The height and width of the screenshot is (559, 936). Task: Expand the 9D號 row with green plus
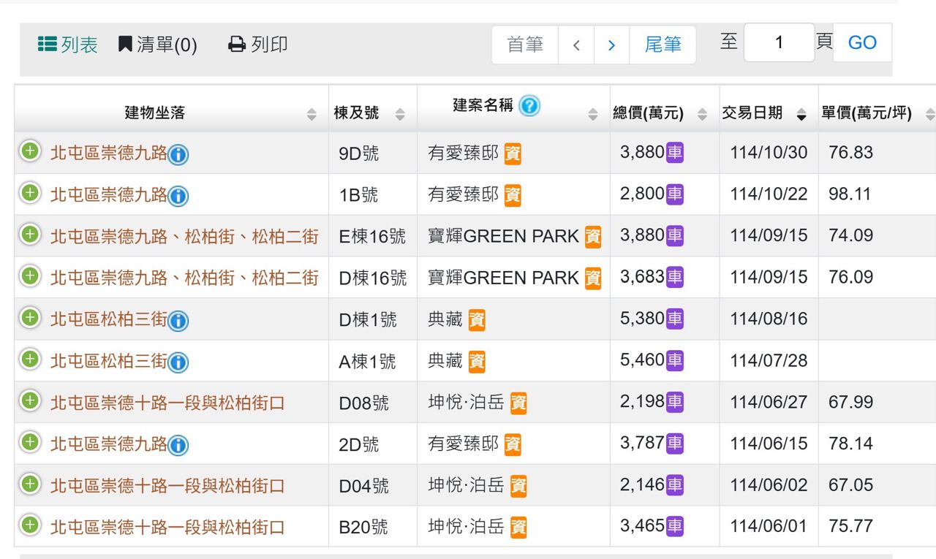point(30,151)
